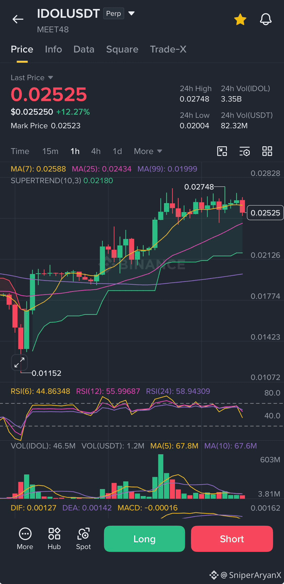Select the 1h timeframe
This screenshot has height=584, width=284.
pos(75,151)
